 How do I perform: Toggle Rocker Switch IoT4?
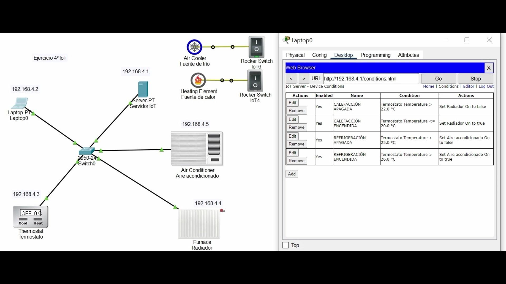[x=255, y=81]
